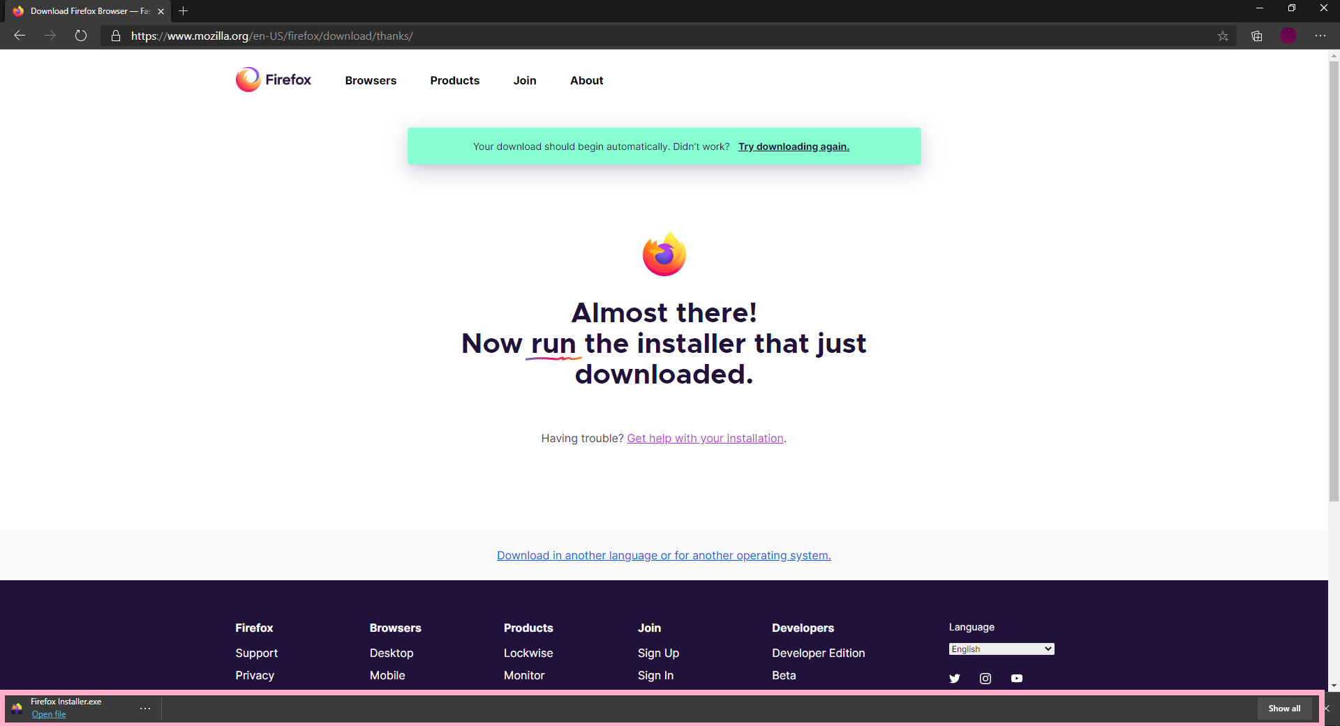This screenshot has height=726, width=1340.
Task: View site security lock info
Action: point(116,36)
